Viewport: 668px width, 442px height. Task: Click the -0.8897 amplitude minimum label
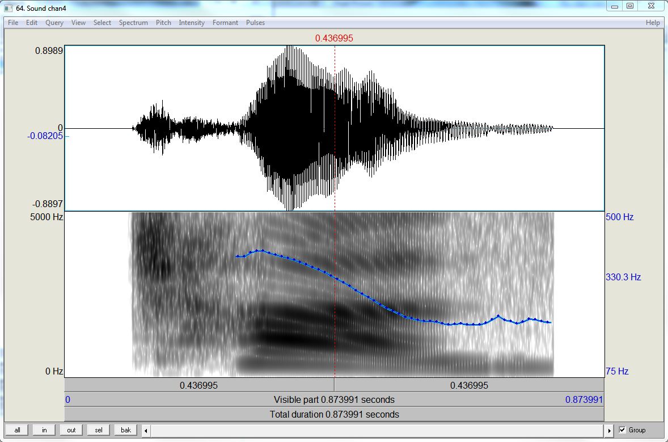[x=47, y=204]
